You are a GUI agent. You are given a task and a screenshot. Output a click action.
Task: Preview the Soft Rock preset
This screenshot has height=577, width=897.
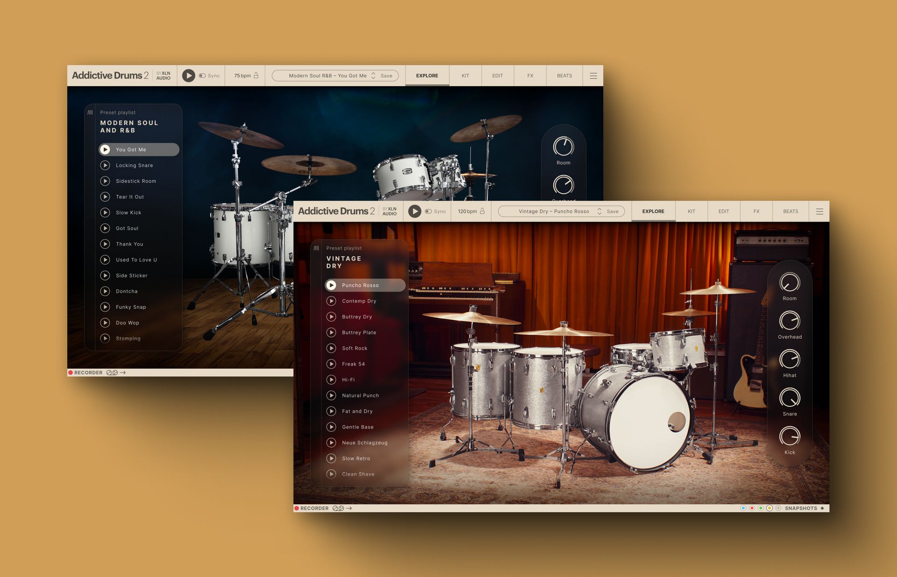(x=331, y=348)
